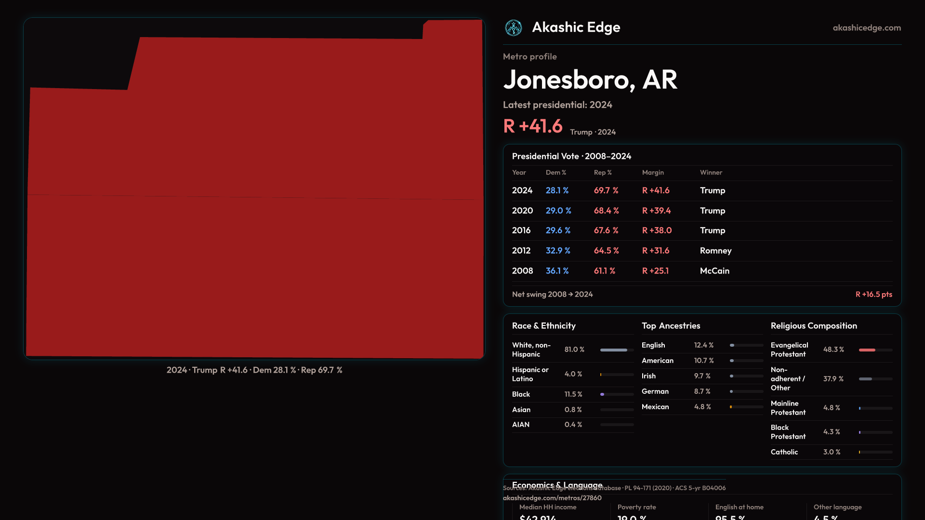Click the Top Ancestries section heading
Viewport: 925px width, 520px height.
[671, 326]
